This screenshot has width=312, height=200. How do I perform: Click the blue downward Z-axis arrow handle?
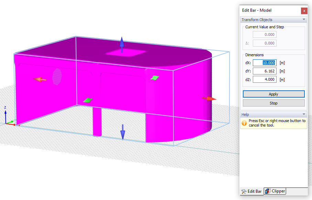point(123,132)
